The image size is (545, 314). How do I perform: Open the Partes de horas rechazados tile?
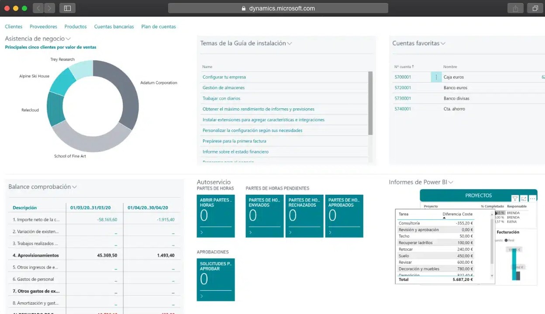coord(304,216)
